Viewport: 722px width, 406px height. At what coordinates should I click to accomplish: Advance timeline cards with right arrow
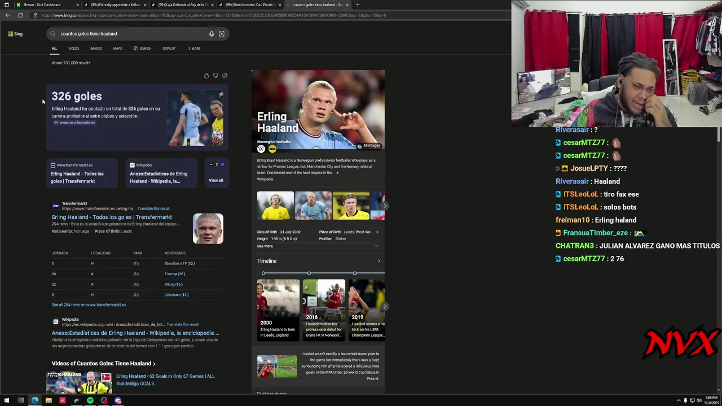click(x=384, y=307)
